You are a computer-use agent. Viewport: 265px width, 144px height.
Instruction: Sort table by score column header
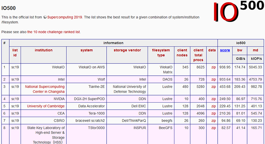coord(225,50)
